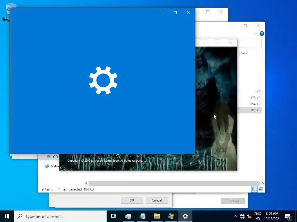Select the file sized 1 KB
297x222 pixels.
coord(257,92)
